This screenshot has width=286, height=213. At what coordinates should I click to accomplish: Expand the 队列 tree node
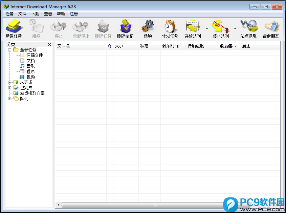point(10,99)
